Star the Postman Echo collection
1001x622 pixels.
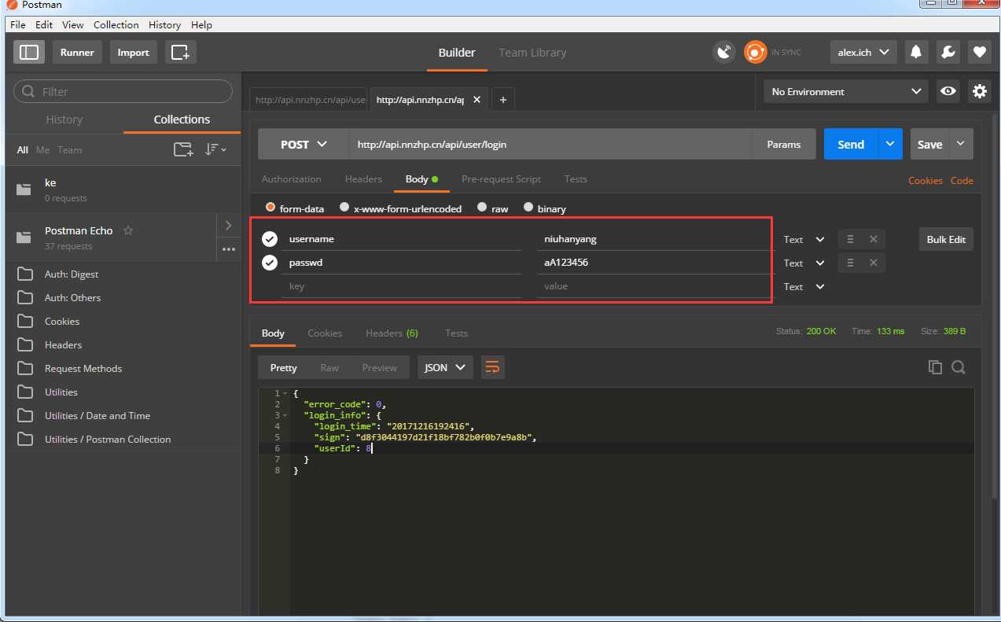click(x=128, y=230)
